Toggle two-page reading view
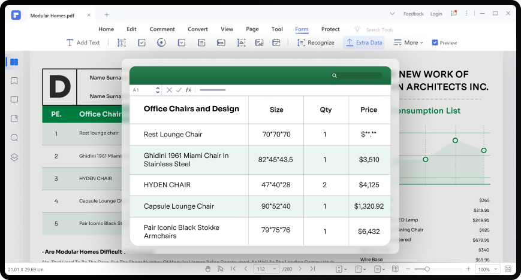 tap(395, 269)
